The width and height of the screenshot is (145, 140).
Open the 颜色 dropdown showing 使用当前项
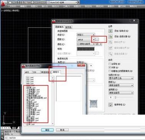(86, 44)
